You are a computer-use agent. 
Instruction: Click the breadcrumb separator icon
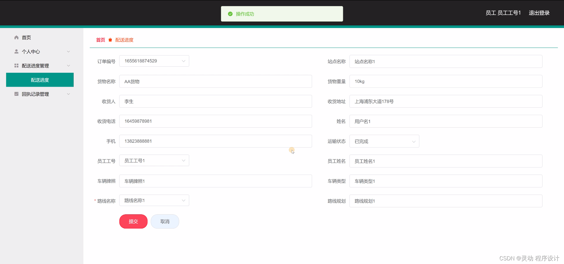(110, 40)
